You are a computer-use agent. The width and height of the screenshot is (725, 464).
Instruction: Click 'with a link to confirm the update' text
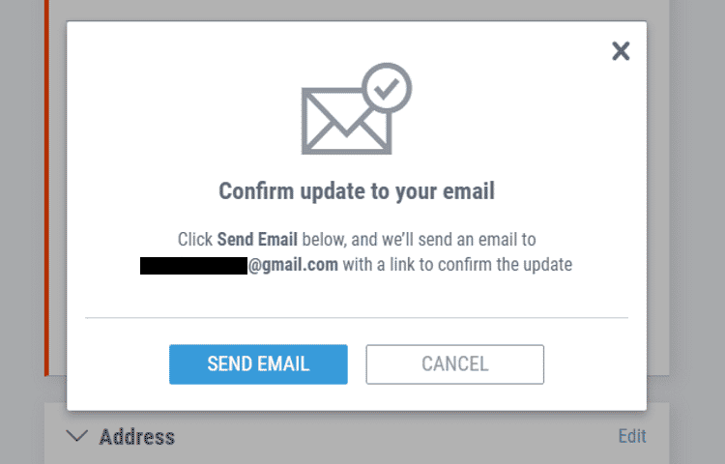tap(457, 265)
